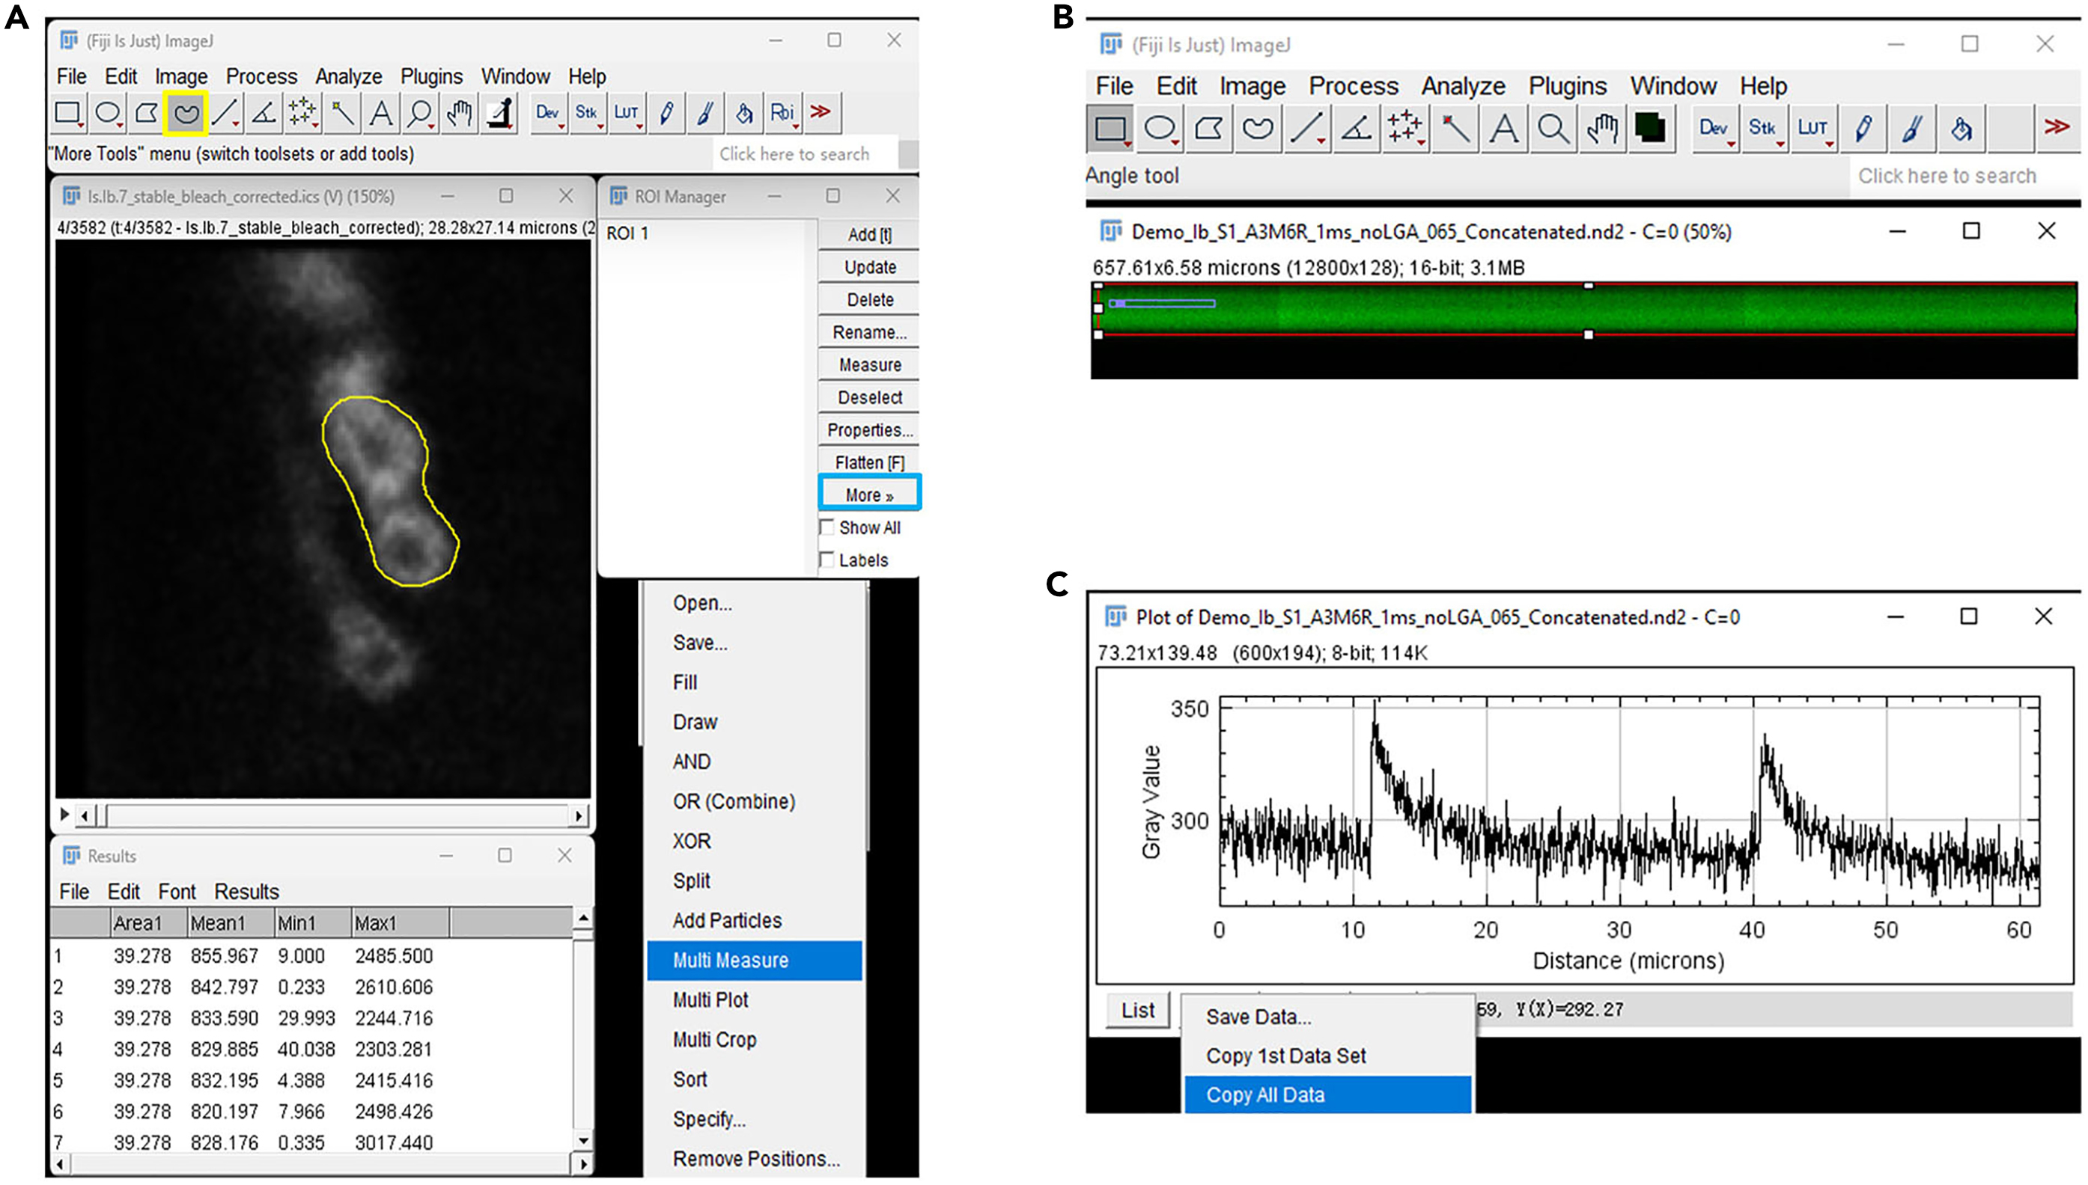The image size is (2088, 1185).
Task: Choose the Hand scrolling tool in panel B
Action: 1602,129
